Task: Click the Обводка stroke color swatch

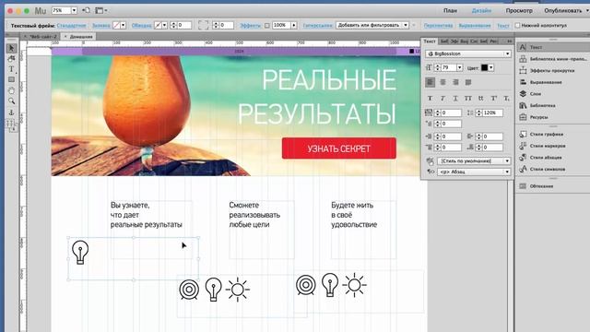Action: [158, 26]
